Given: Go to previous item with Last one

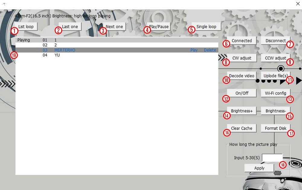Looking at the screenshot, I should (70, 26).
